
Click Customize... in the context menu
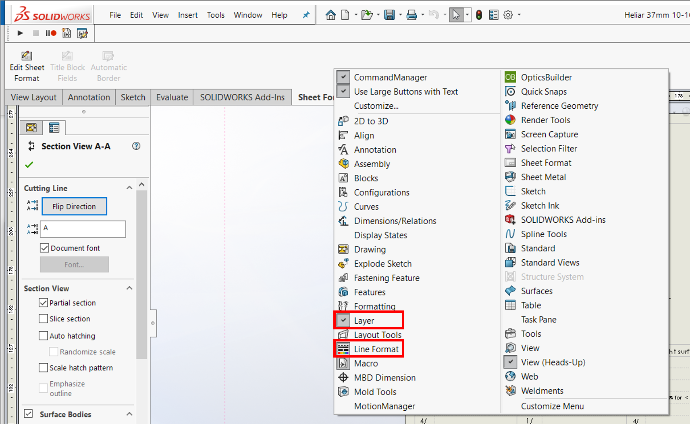click(376, 105)
